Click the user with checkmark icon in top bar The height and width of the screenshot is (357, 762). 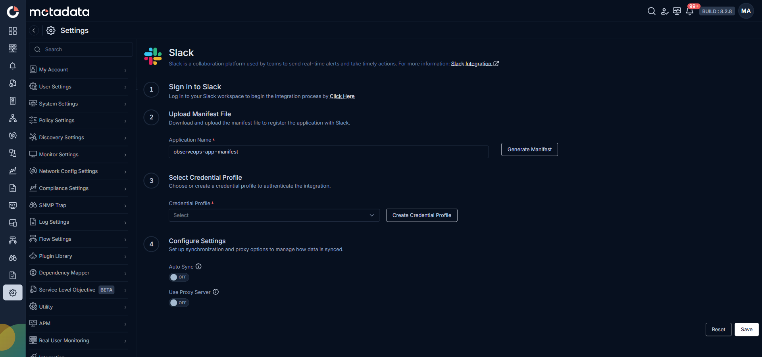[x=664, y=11]
